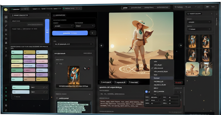
Task: Click the light blue tag chip in first row
Action: pos(42,52)
